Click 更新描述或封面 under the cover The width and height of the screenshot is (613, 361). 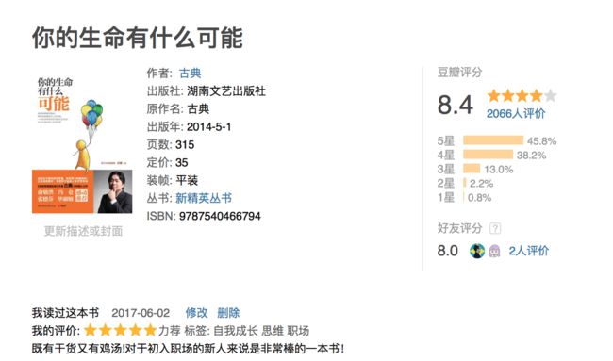[x=83, y=231]
